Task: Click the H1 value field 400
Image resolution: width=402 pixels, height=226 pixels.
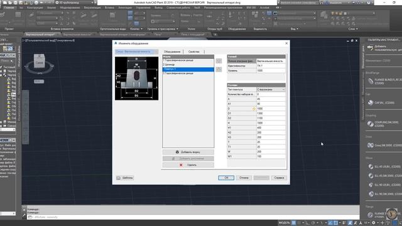Action: coord(271,127)
